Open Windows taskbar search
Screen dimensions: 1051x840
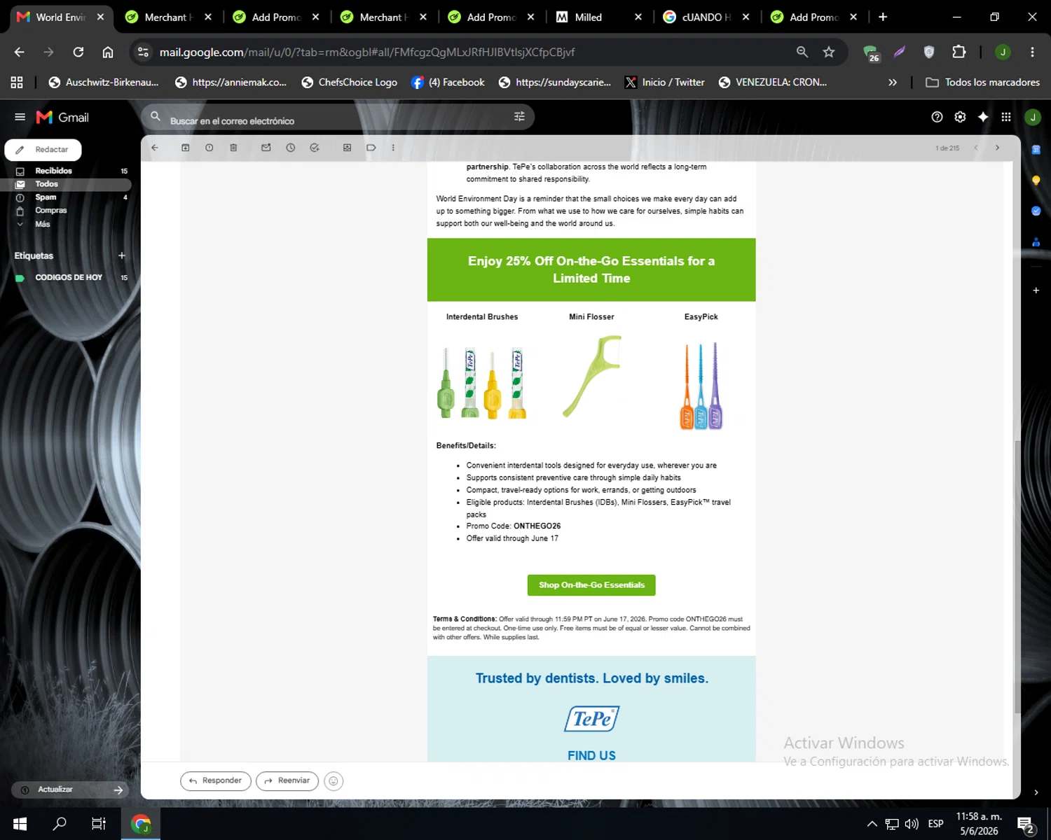(60, 824)
